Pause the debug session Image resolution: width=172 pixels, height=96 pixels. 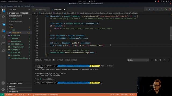[149, 9]
